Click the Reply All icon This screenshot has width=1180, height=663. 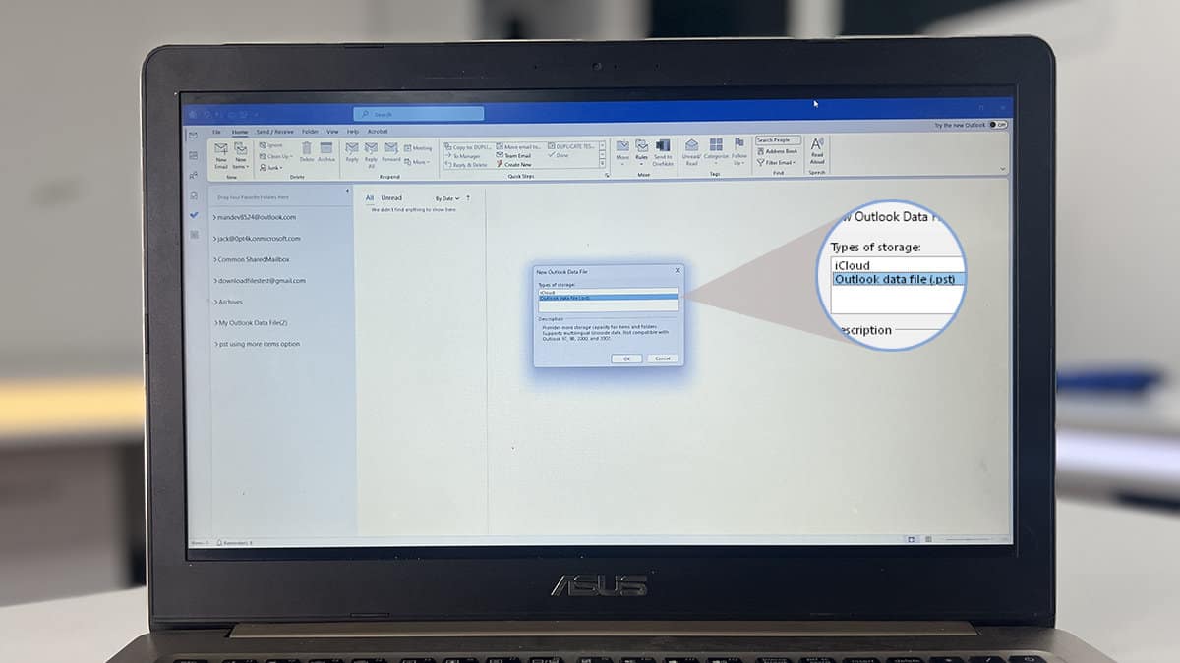click(369, 150)
